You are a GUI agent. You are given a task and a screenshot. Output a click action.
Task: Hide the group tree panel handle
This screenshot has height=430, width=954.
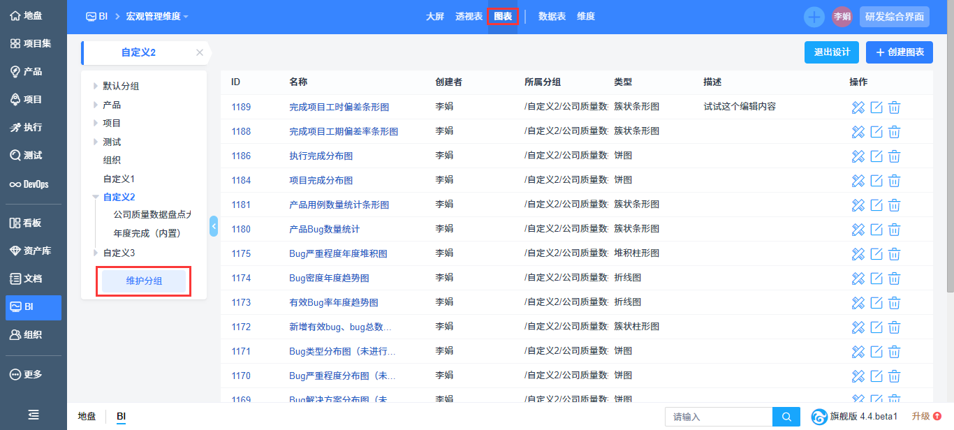click(x=214, y=226)
